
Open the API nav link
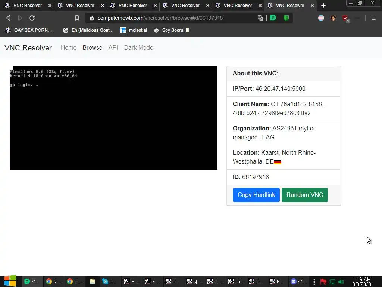113,47
